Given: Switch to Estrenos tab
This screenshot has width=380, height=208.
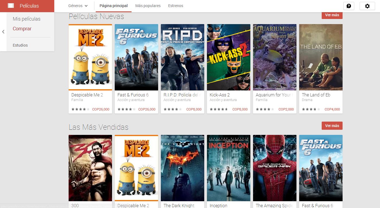Looking at the screenshot, I should click(x=175, y=6).
